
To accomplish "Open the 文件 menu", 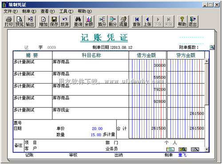I will [11, 11].
